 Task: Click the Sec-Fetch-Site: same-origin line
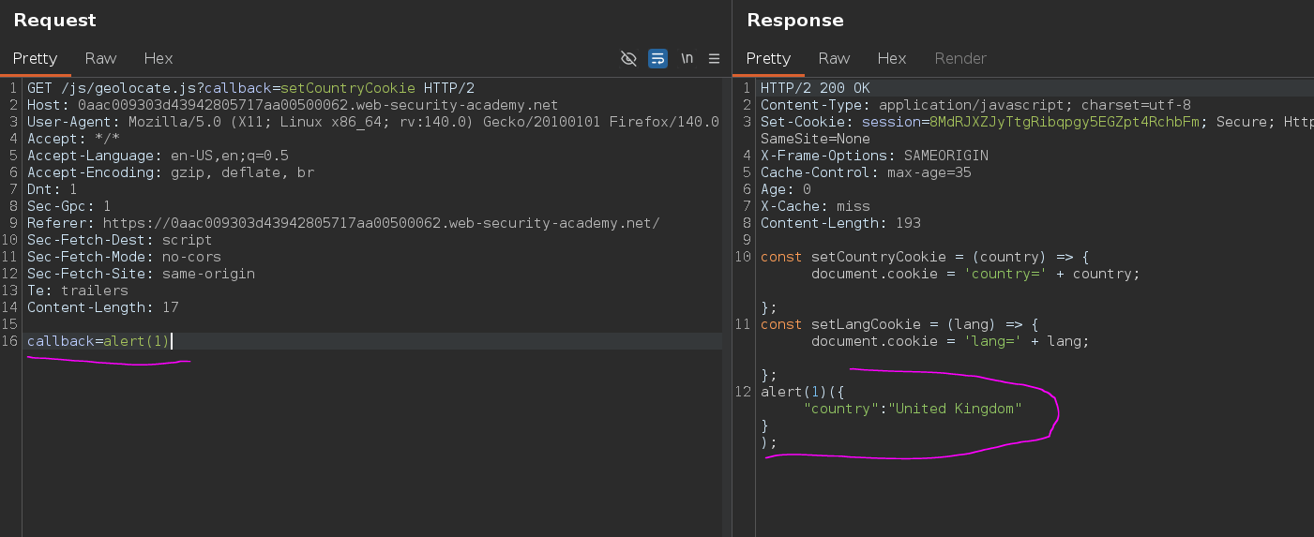pos(141,274)
